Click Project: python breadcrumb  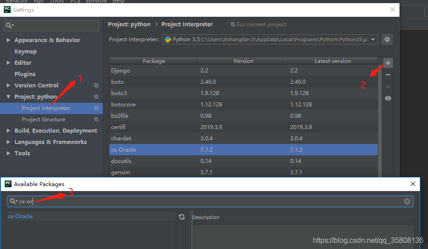(x=129, y=24)
